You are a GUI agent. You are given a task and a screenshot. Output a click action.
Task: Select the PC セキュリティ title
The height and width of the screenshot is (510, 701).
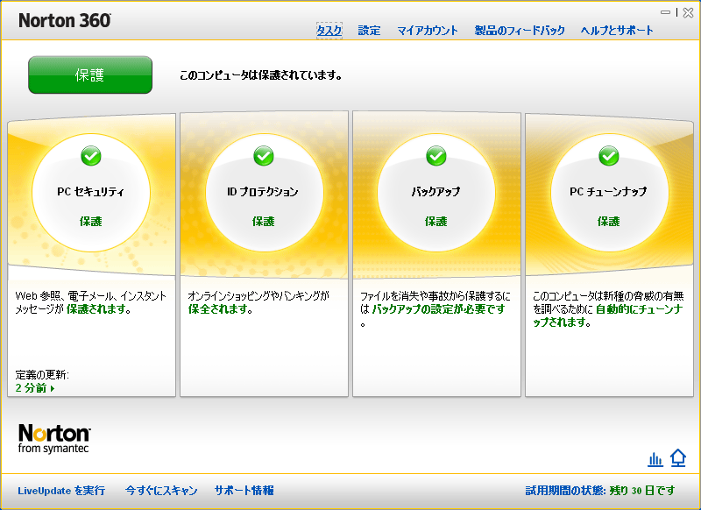pos(91,192)
